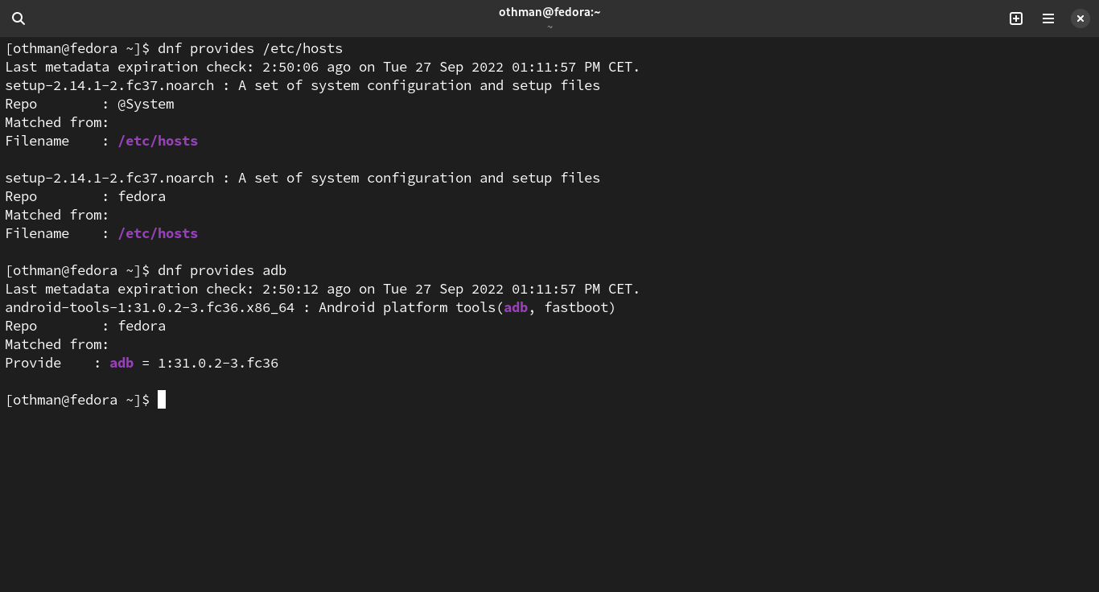Click purple adb inside 'Android platform tools' parentheses

pyautogui.click(x=516, y=307)
